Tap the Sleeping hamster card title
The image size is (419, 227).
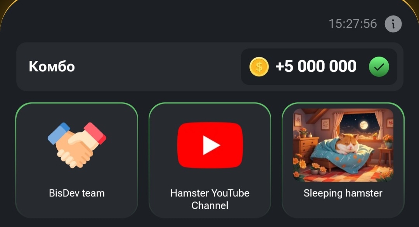pyautogui.click(x=343, y=193)
